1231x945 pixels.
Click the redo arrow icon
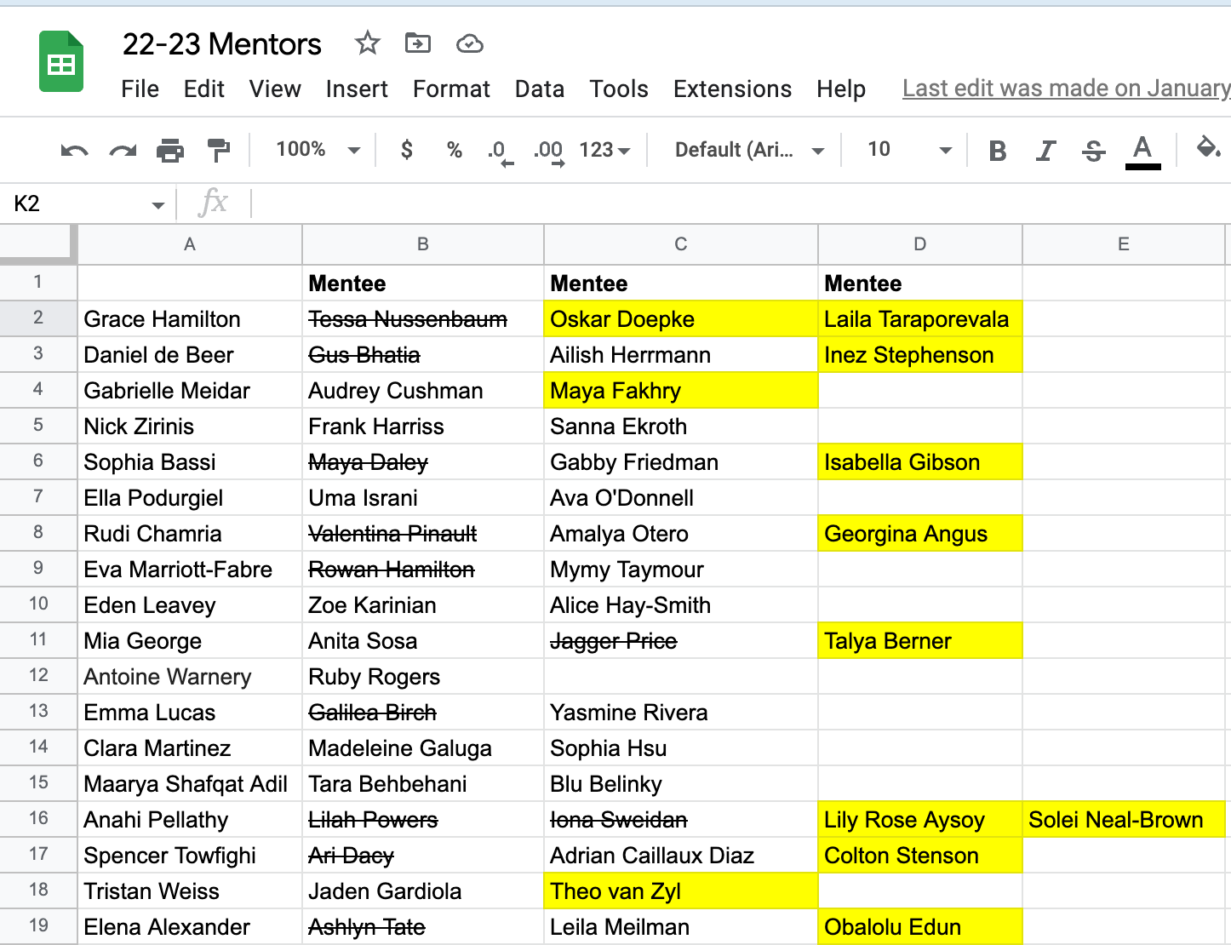click(x=123, y=151)
